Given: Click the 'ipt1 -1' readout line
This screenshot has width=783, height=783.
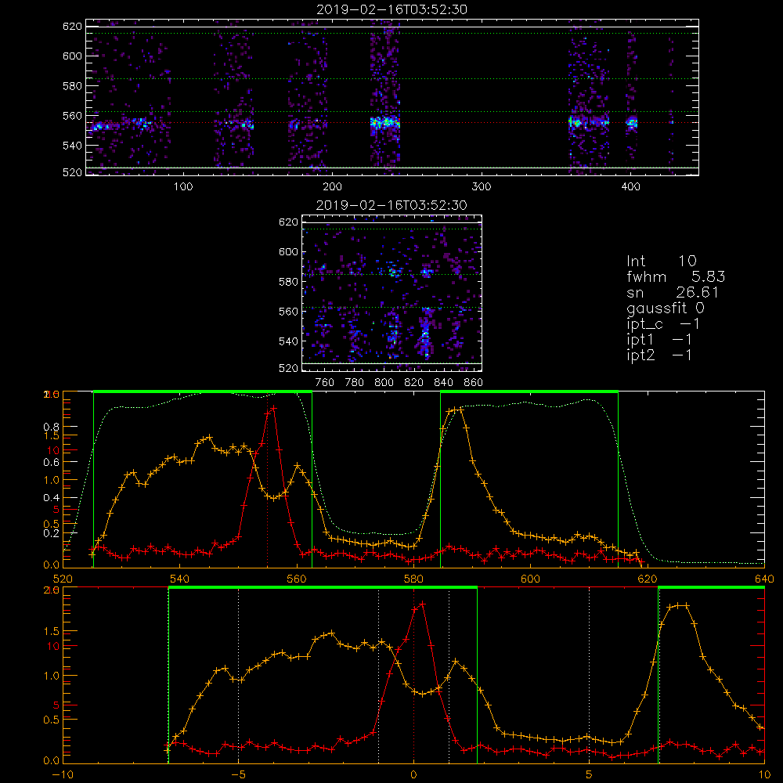Looking at the screenshot, I should pos(659,340).
